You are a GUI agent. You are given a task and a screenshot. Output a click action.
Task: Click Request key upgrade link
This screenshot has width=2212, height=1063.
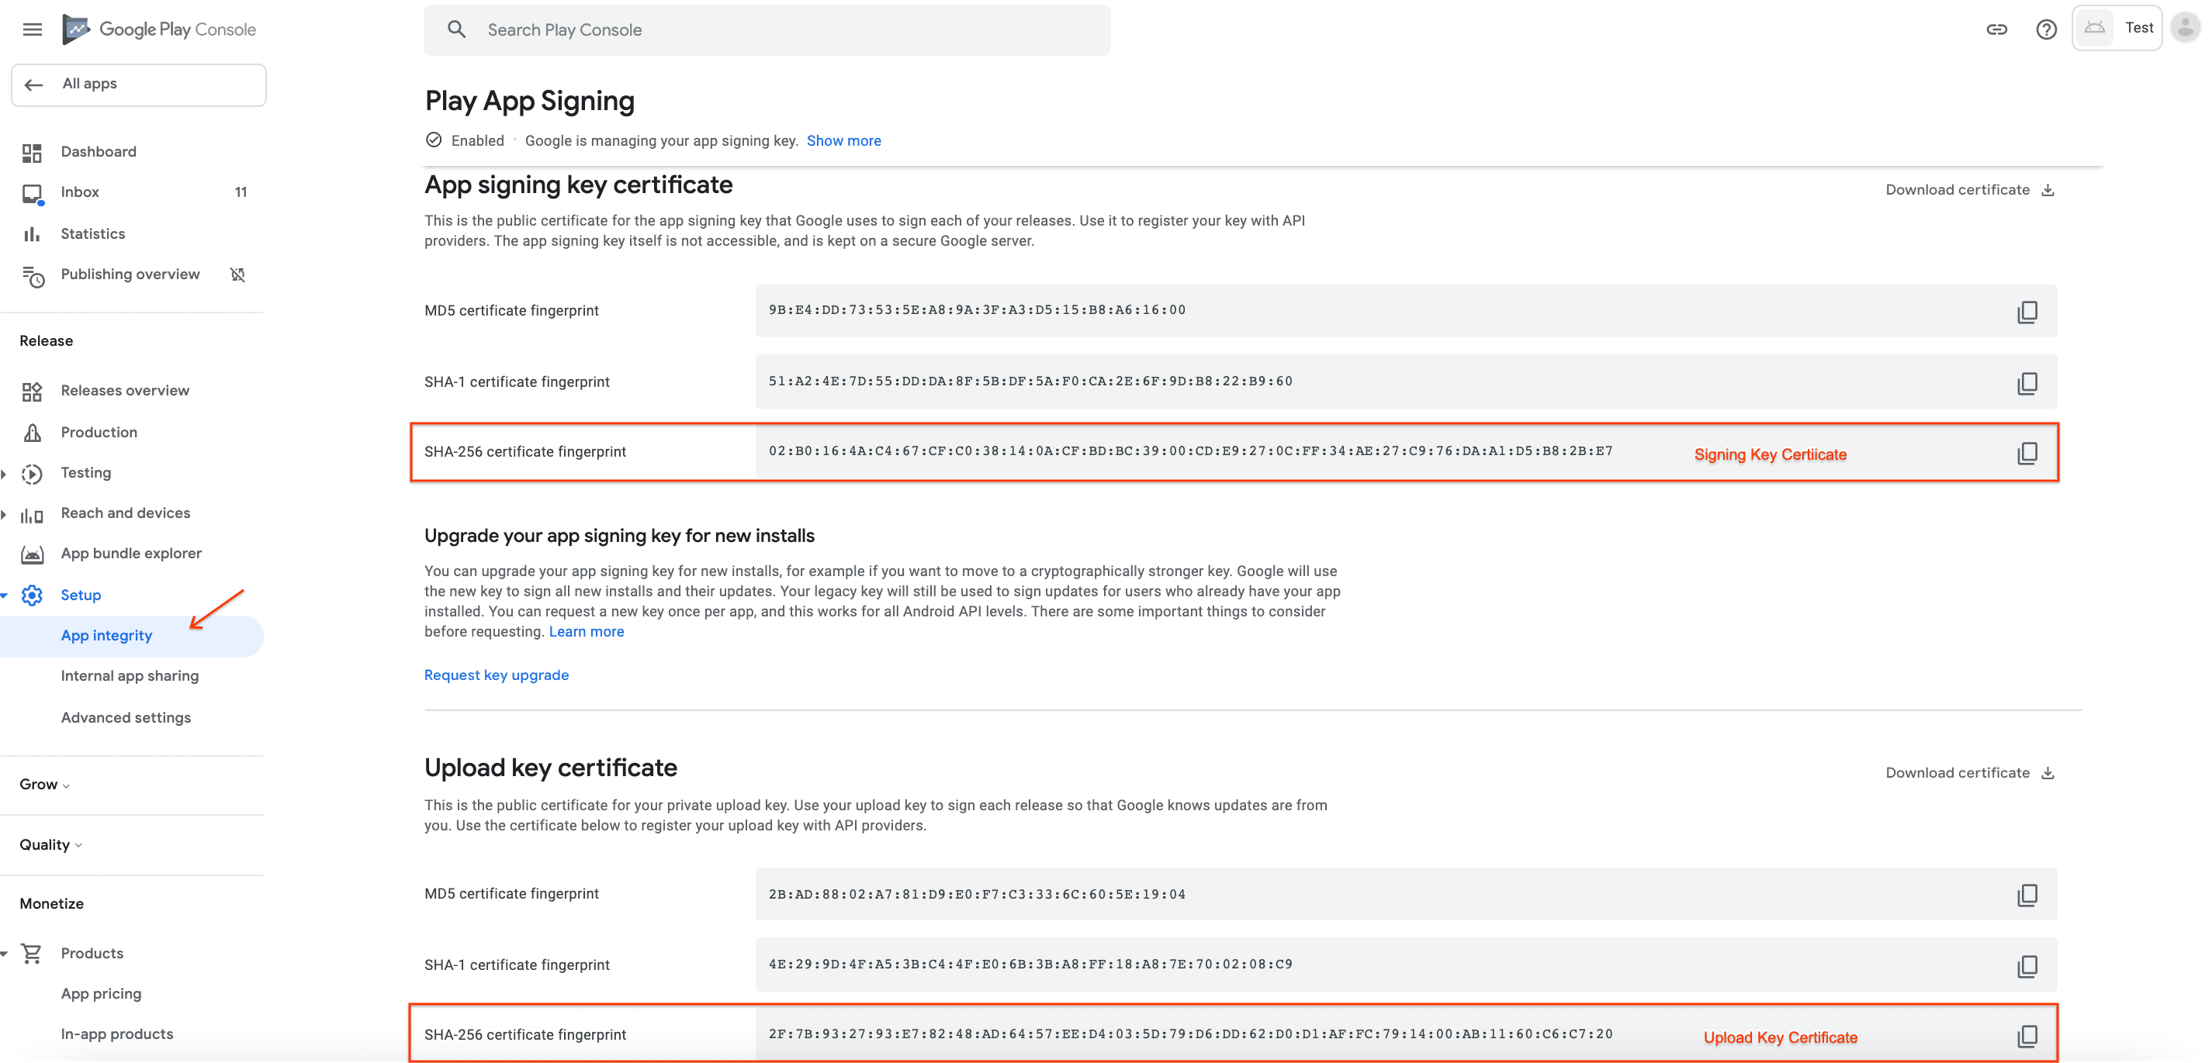pos(495,674)
